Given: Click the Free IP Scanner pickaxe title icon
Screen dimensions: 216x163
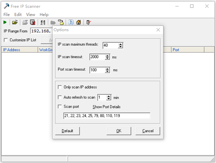Looking at the screenshot, I should [6, 6].
